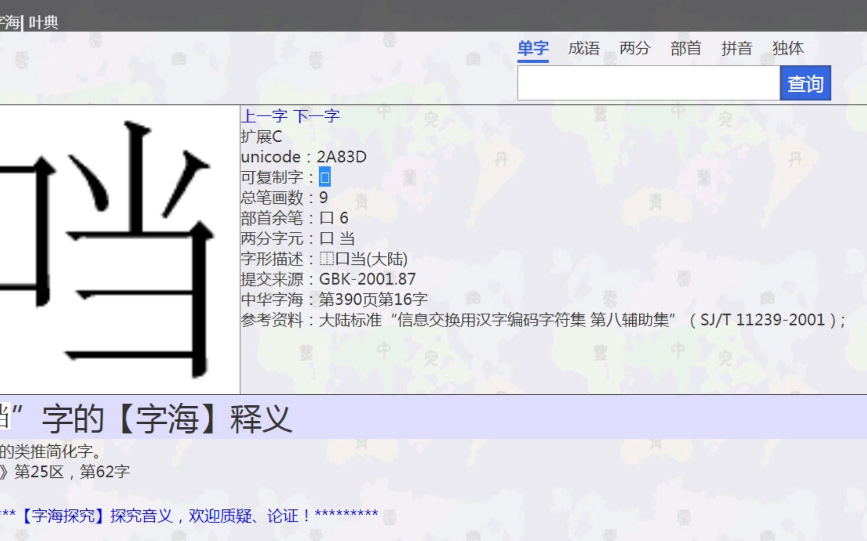867x541 pixels.
Task: Click the 字形描述 口当(大陆) line
Action: point(324,259)
